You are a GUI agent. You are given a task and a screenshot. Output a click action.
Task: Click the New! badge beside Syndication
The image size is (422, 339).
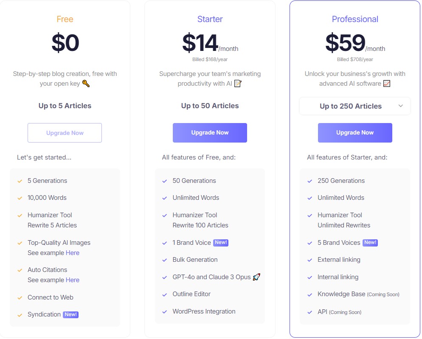70,314
